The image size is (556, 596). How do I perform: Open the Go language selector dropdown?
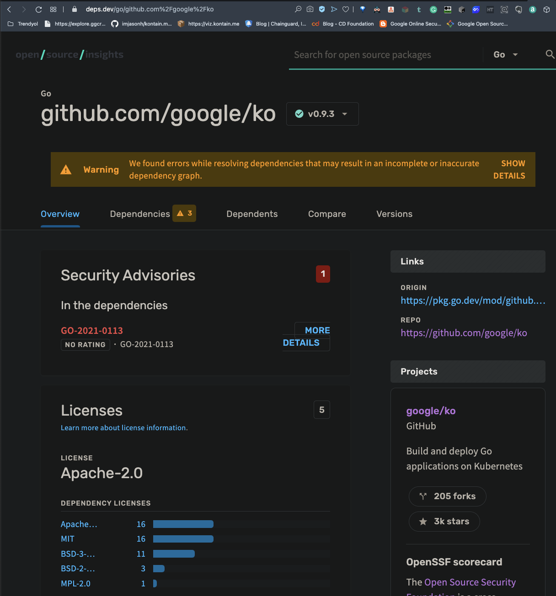[x=505, y=54]
